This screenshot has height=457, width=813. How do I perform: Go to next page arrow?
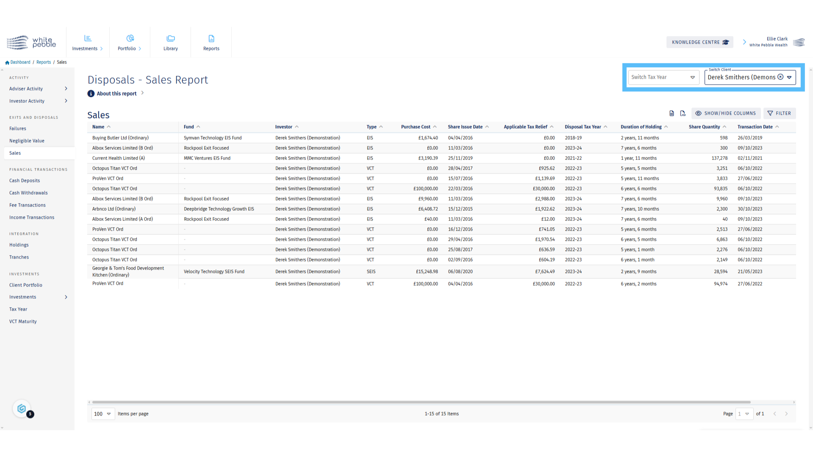point(786,414)
